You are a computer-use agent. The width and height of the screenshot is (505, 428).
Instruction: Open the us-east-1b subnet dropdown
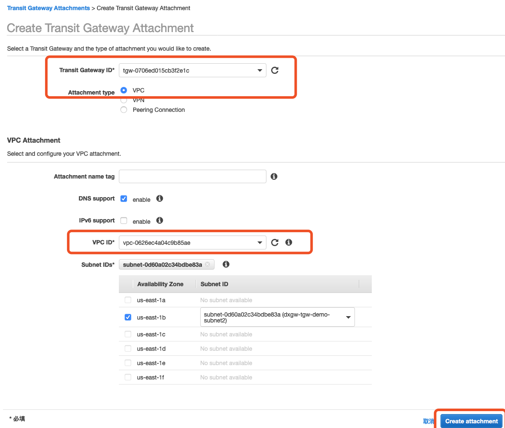[x=277, y=317]
